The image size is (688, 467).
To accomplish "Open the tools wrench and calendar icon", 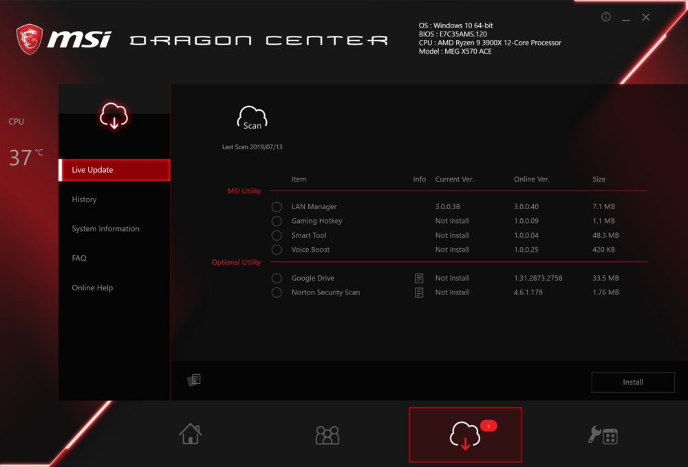I will coord(603,435).
